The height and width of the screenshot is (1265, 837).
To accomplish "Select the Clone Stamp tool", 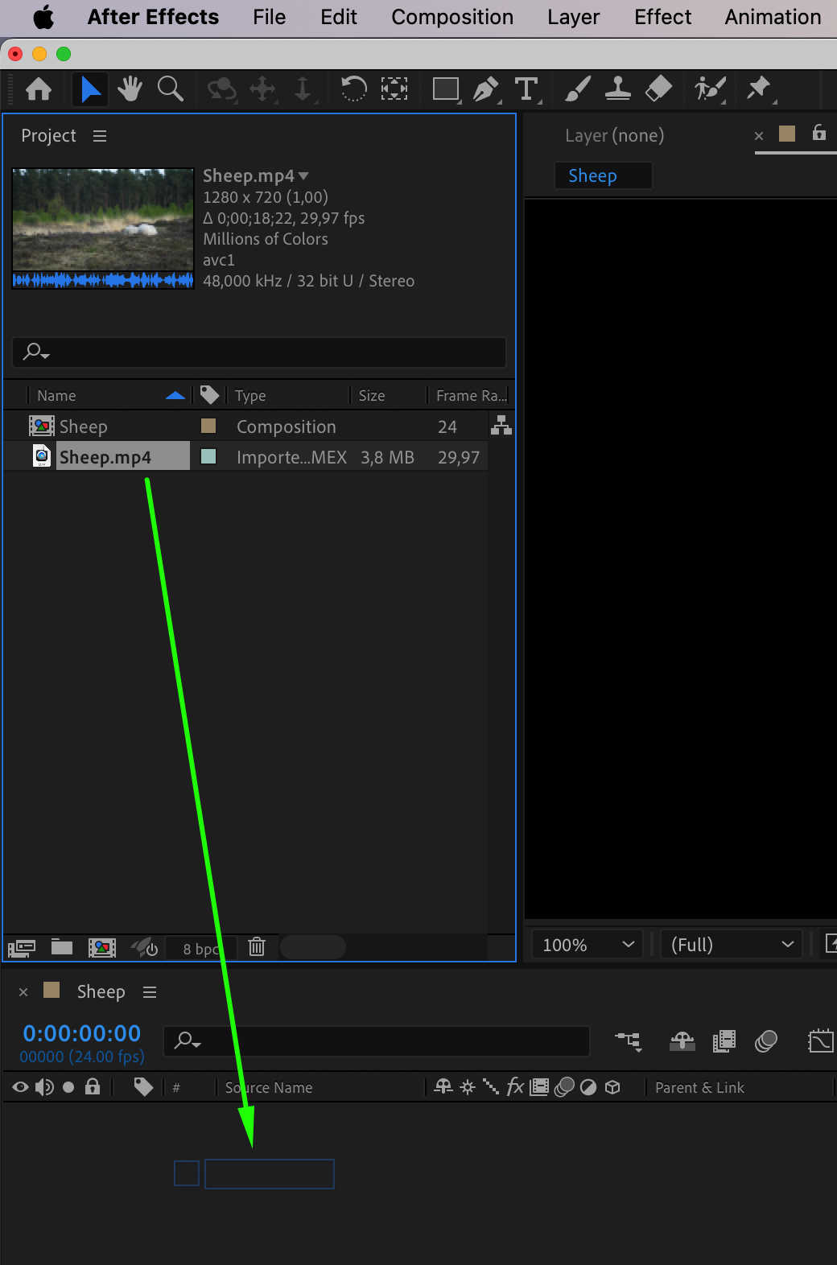I will (618, 89).
